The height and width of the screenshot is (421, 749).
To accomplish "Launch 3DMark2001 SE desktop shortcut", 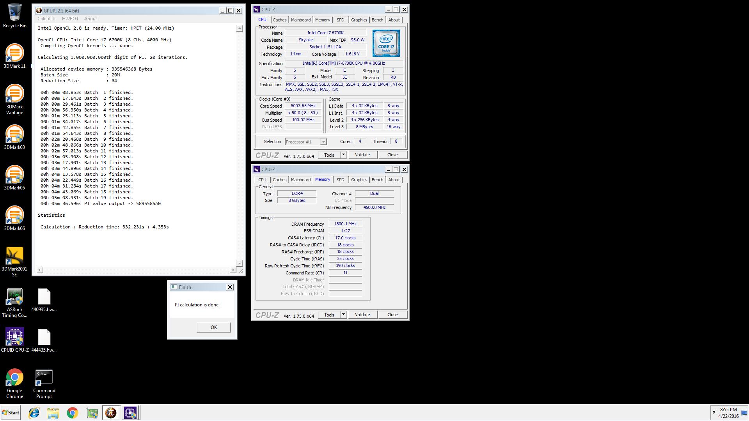I will 14,262.
